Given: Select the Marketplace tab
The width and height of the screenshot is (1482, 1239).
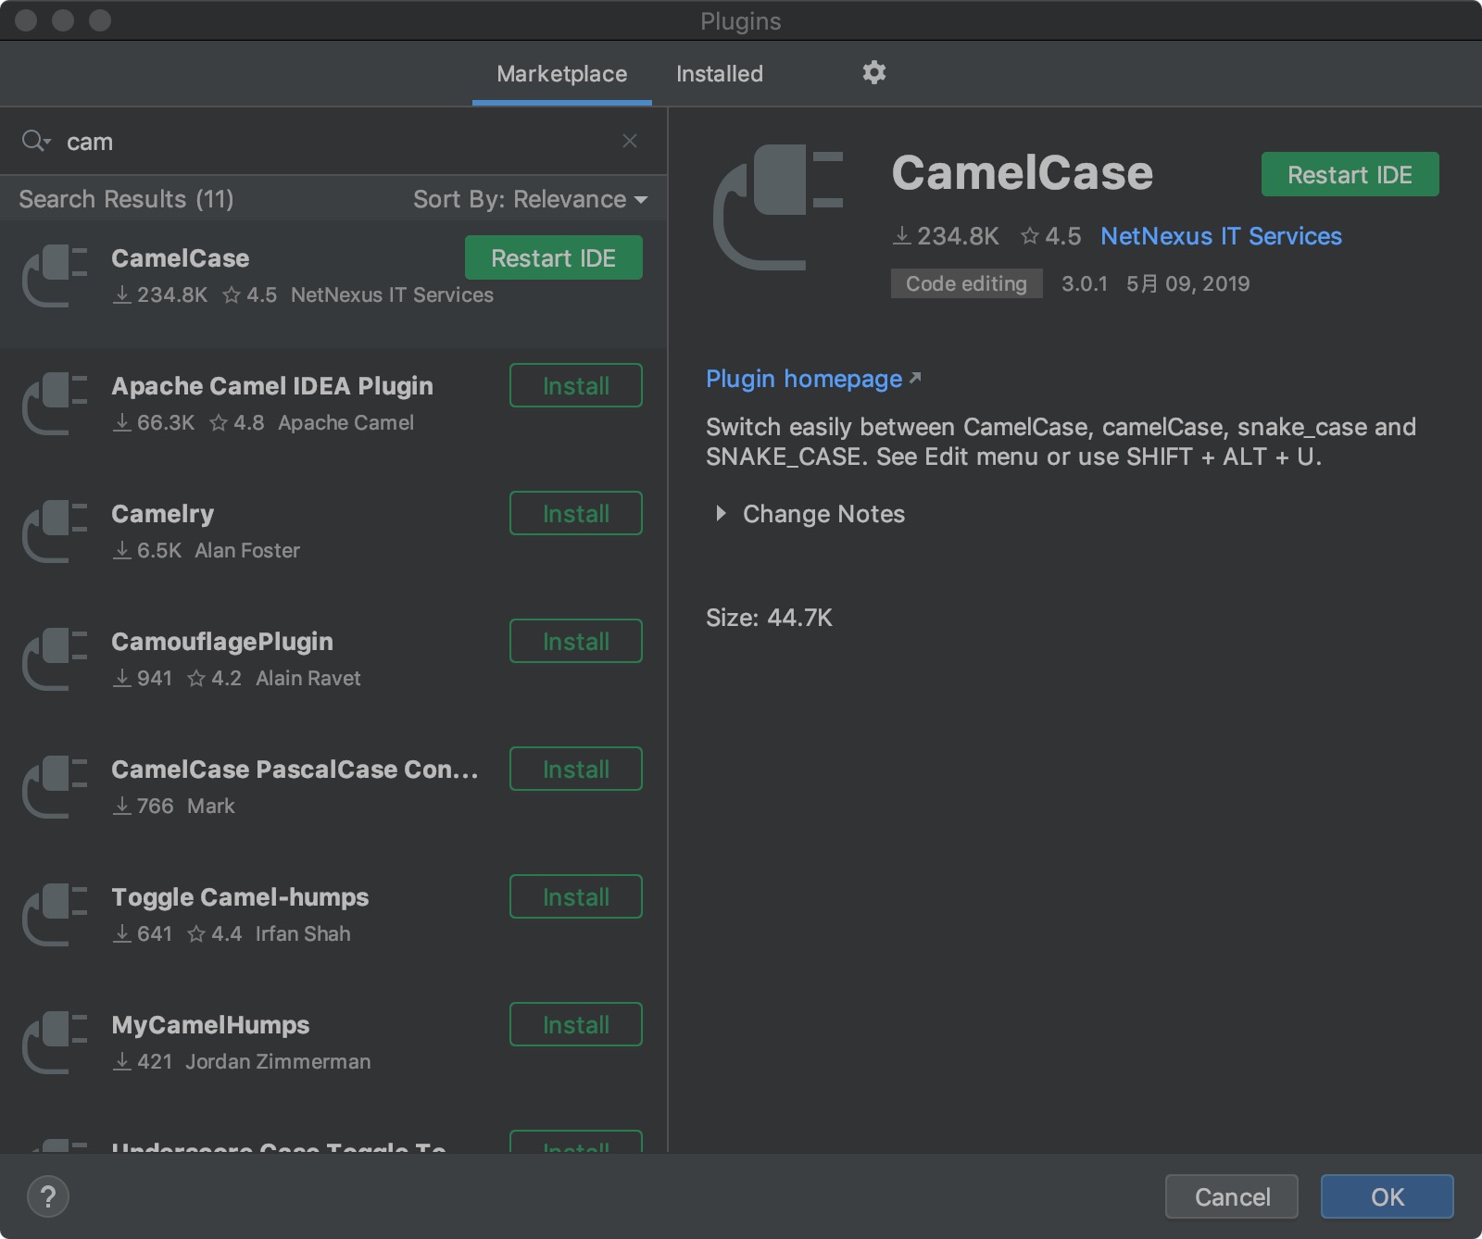Looking at the screenshot, I should coord(561,74).
